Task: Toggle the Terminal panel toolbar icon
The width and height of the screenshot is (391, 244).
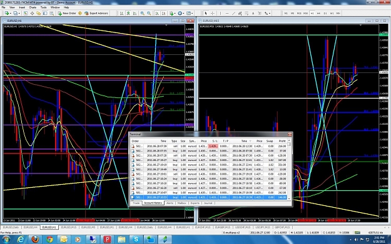Action: click(45, 13)
